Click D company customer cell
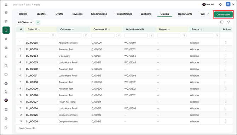 [x=64, y=56]
